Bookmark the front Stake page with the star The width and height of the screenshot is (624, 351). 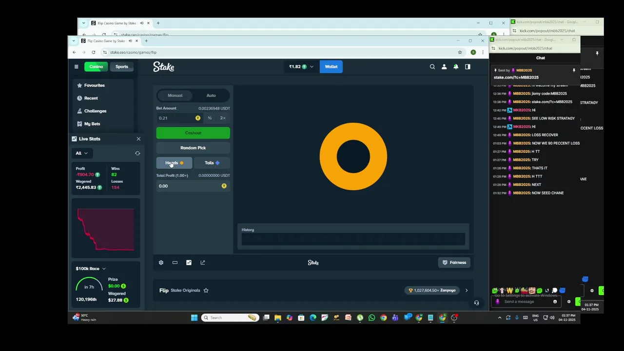[x=460, y=52]
